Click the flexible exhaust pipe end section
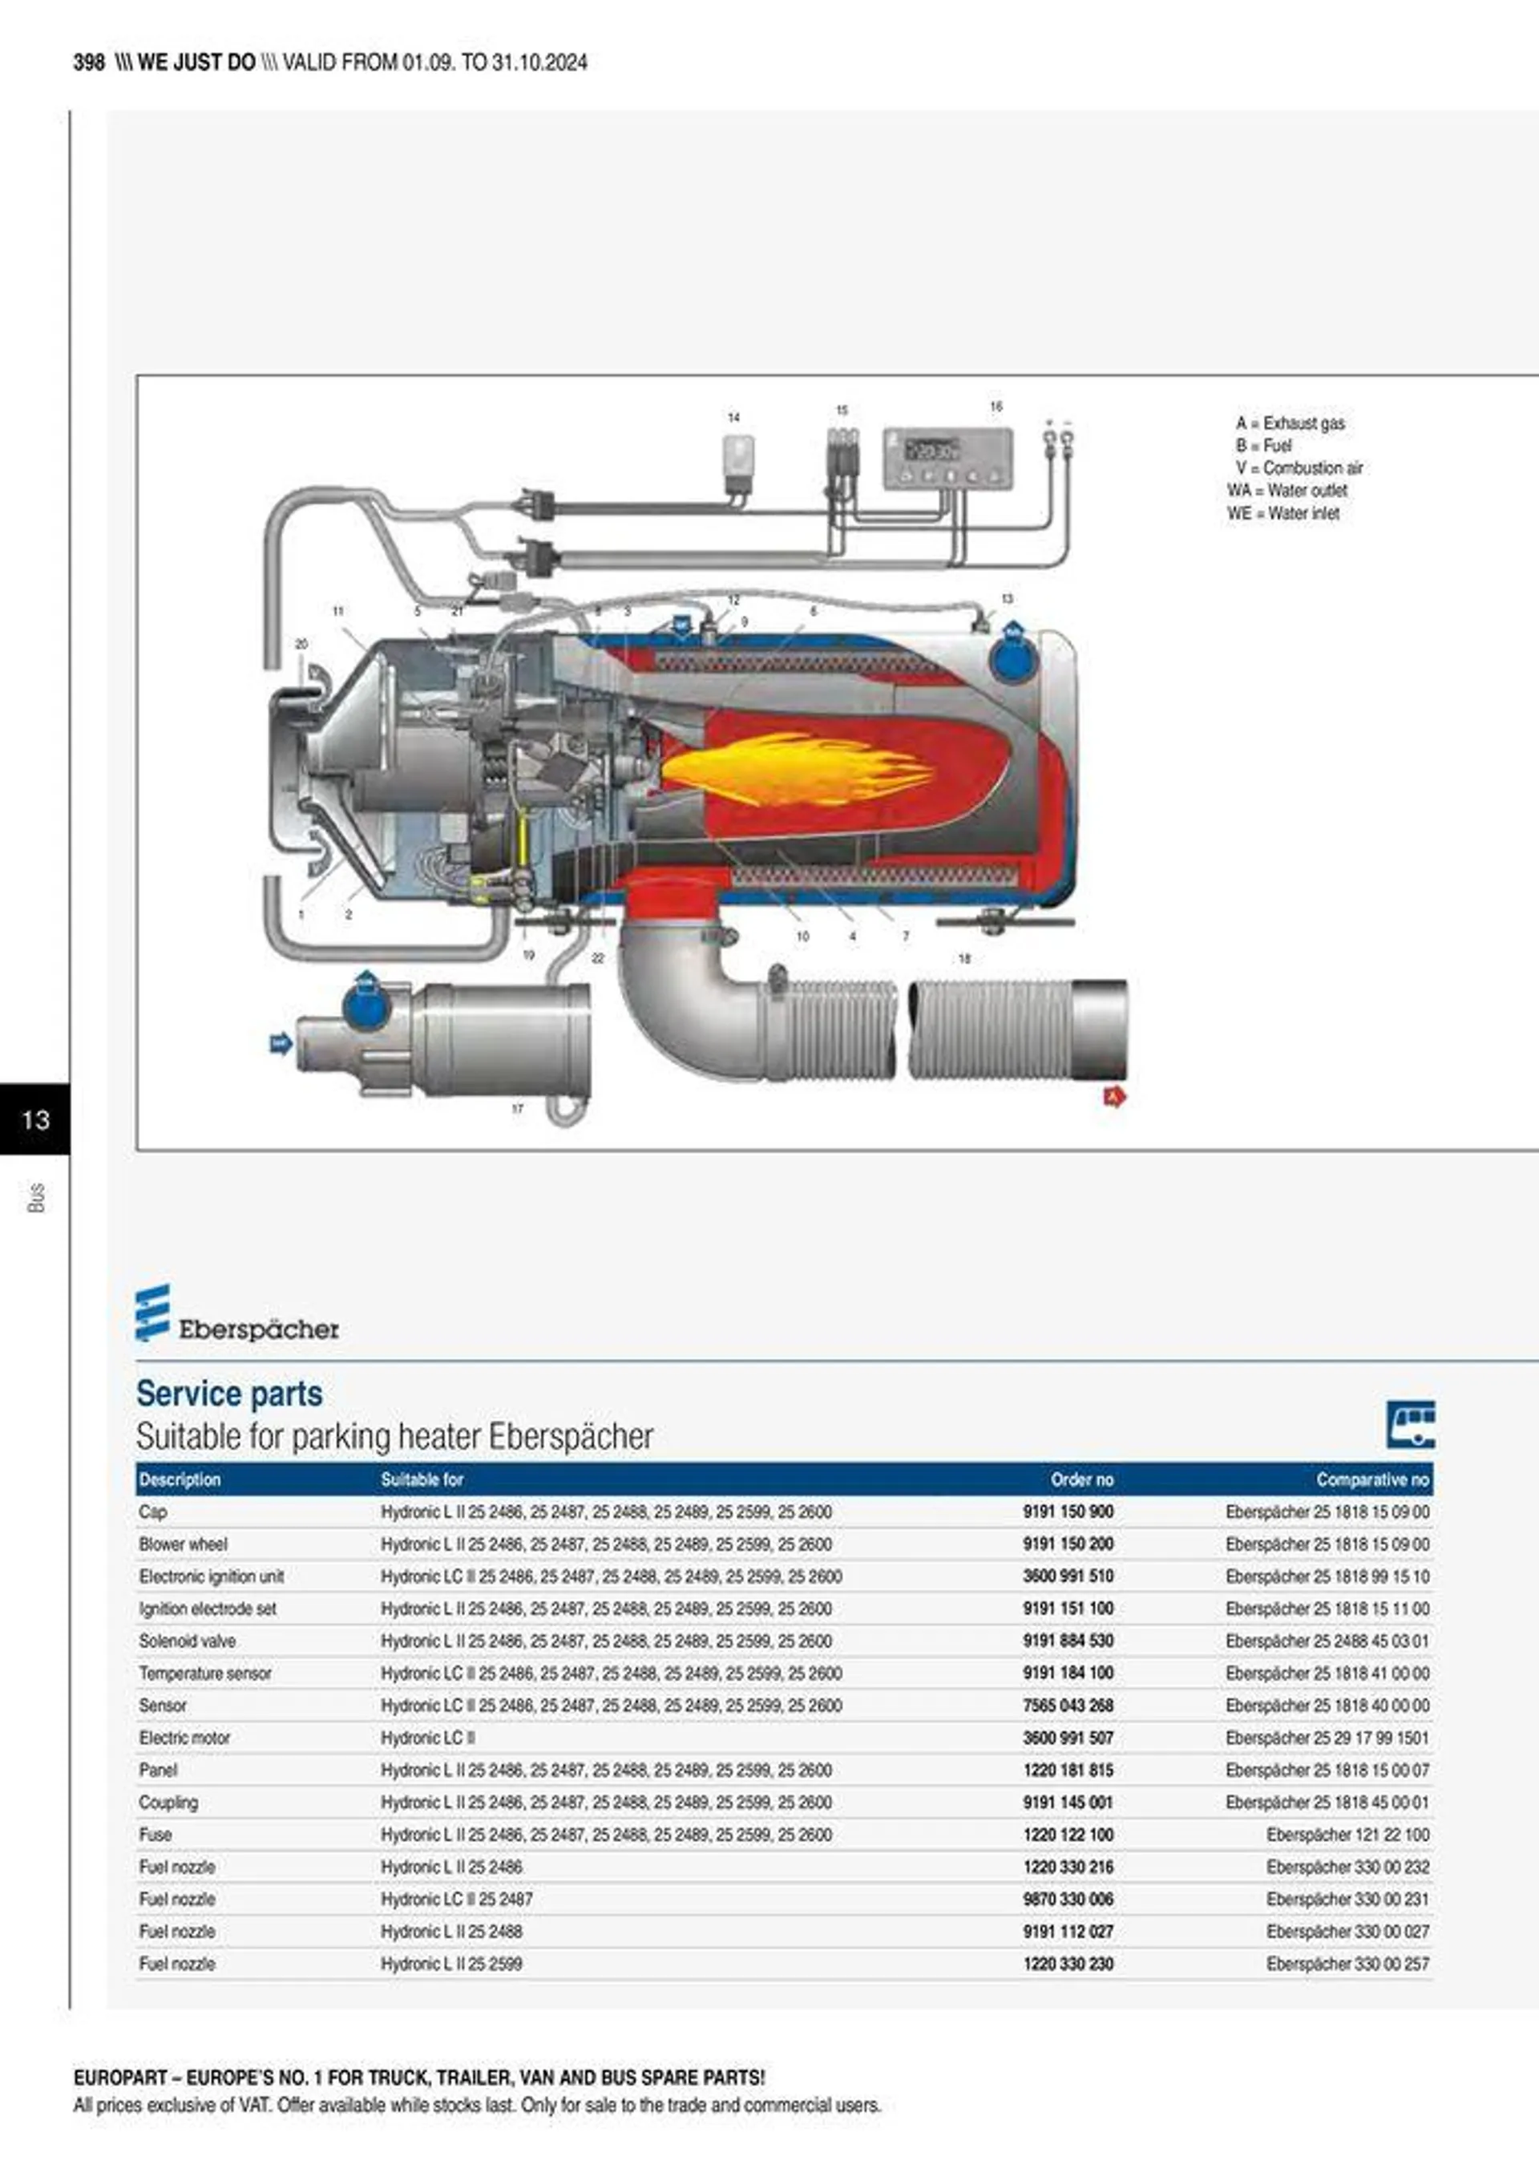The image size is (1539, 2177). [1019, 1030]
